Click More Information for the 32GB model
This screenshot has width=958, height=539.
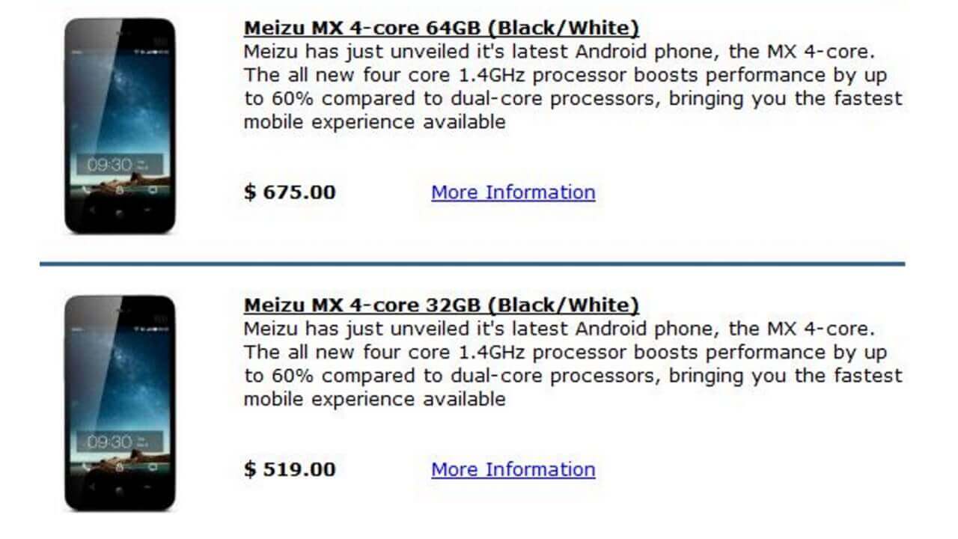(513, 469)
